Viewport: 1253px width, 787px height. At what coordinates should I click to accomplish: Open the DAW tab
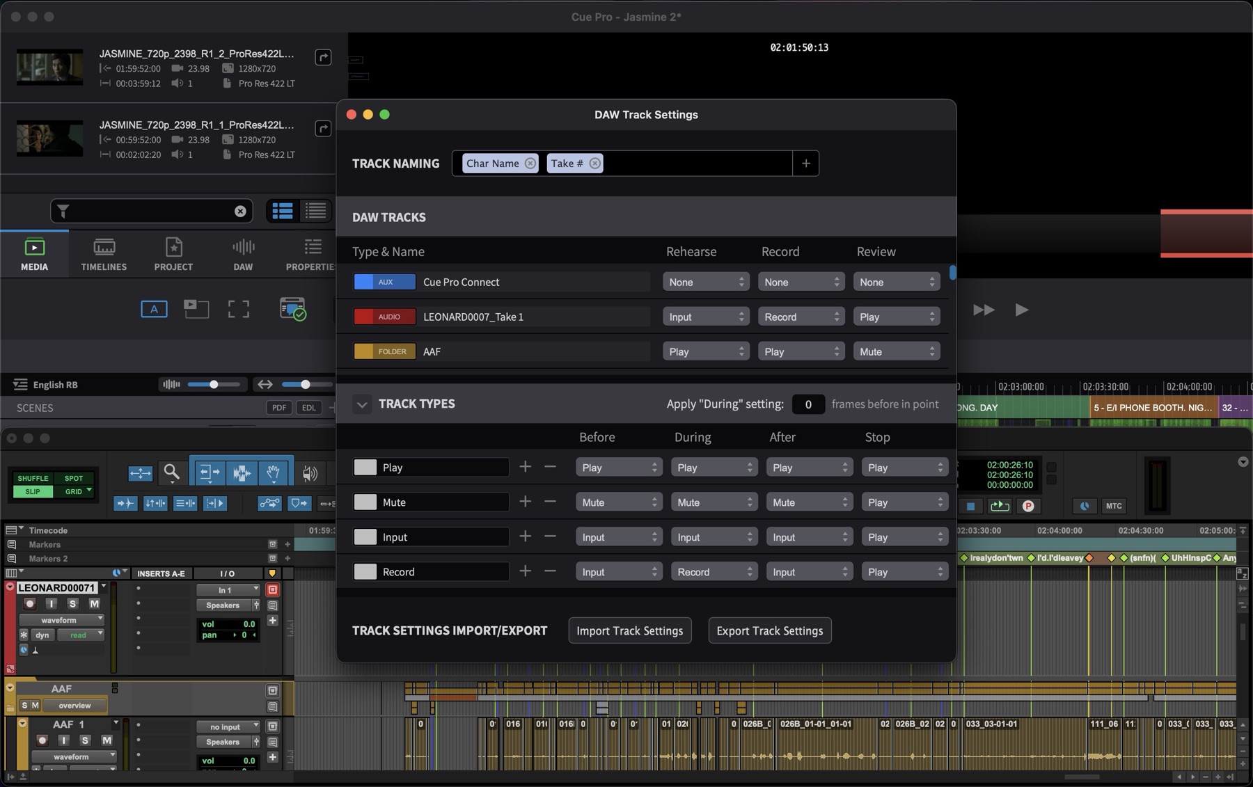[x=243, y=254]
